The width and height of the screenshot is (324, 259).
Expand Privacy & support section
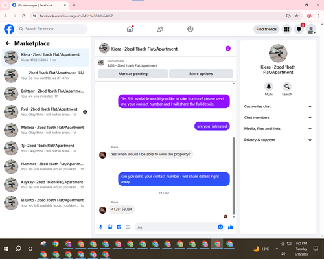(x=278, y=140)
